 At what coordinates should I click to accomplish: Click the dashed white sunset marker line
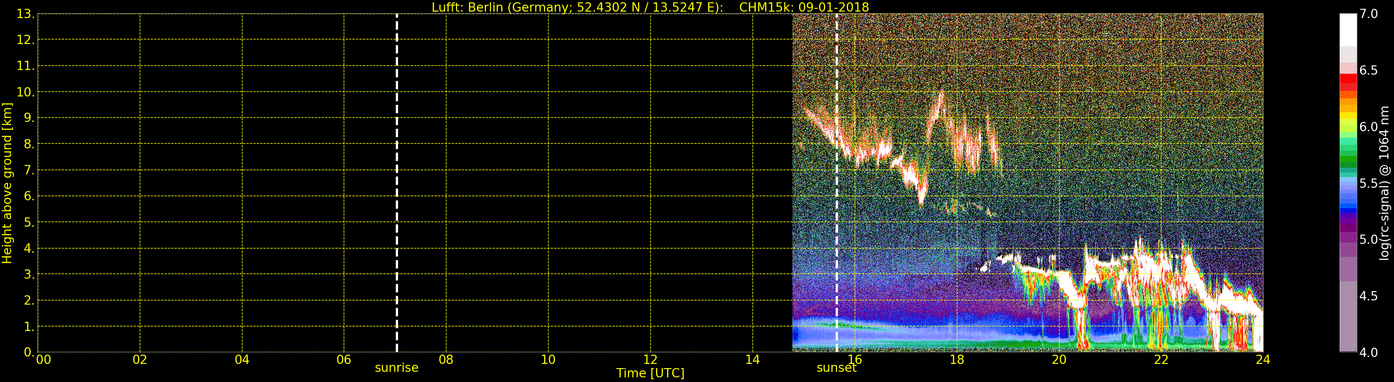(x=837, y=183)
